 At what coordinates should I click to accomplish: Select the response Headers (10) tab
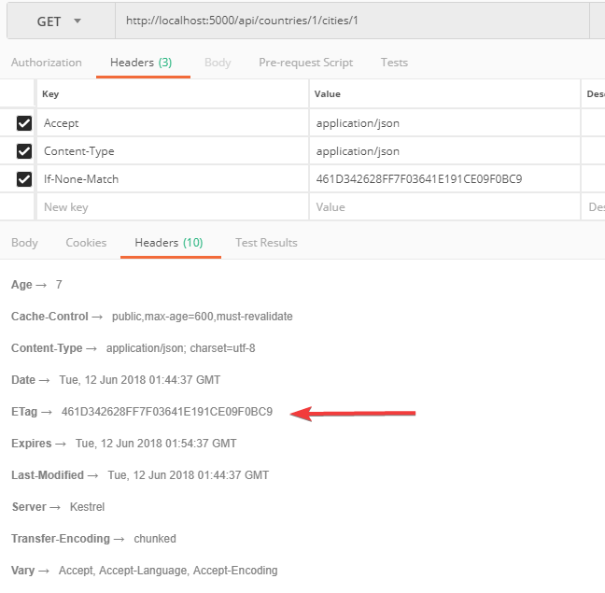tap(169, 243)
